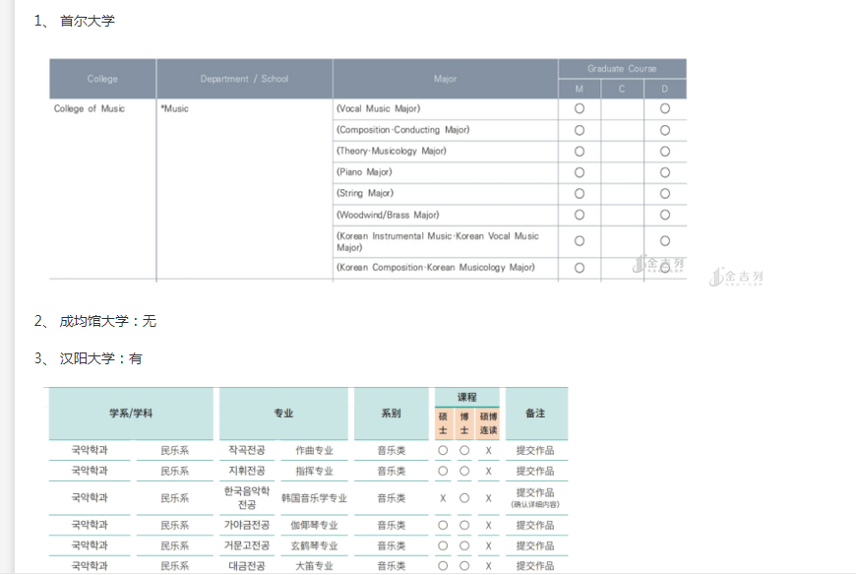
Task: Click the heading 汉阳大学：有
Action: coord(100,358)
